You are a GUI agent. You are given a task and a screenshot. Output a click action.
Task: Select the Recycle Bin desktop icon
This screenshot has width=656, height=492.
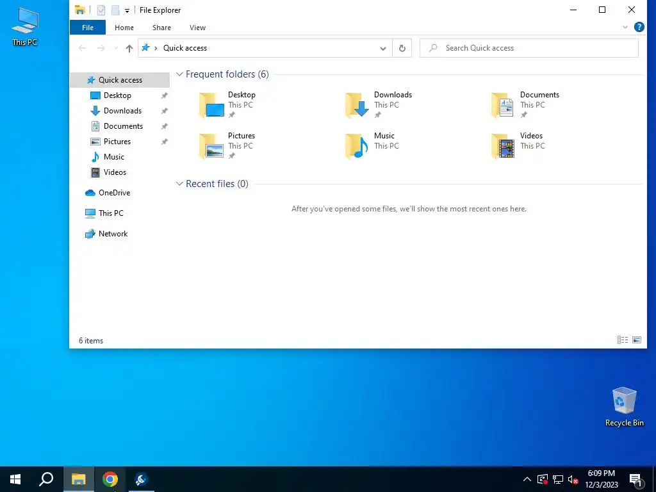click(x=624, y=407)
